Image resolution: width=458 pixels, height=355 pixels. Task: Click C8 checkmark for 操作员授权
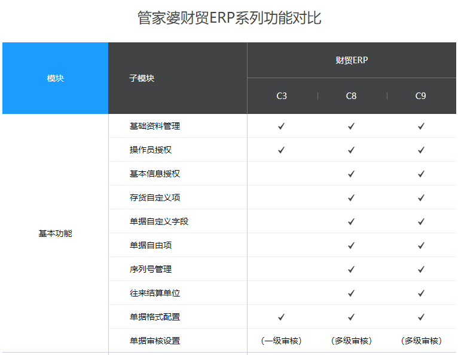coord(351,150)
